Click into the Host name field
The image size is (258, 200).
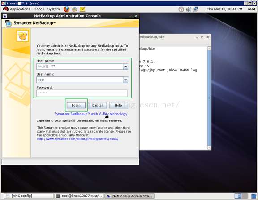80,67
